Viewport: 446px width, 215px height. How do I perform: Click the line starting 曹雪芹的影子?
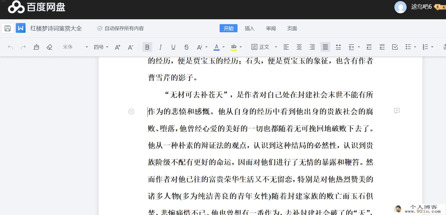pyautogui.click(x=173, y=78)
